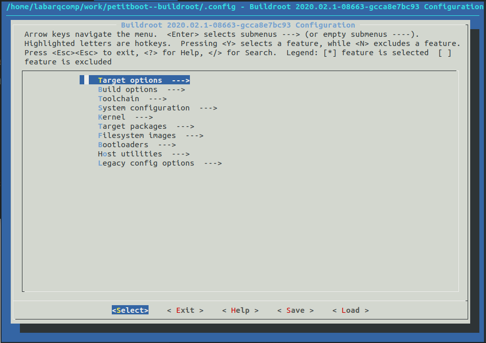
Task: Click the 'Press <Esc><Esc> to exit' line
Action: (238, 53)
